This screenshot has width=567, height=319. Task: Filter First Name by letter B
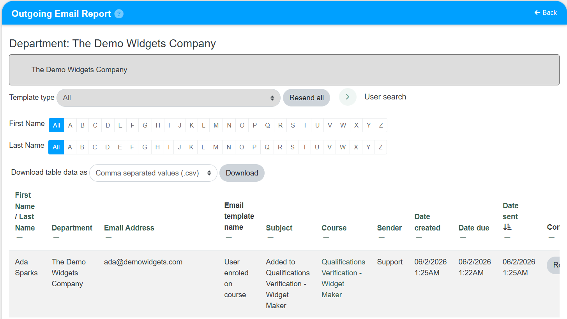tap(83, 125)
